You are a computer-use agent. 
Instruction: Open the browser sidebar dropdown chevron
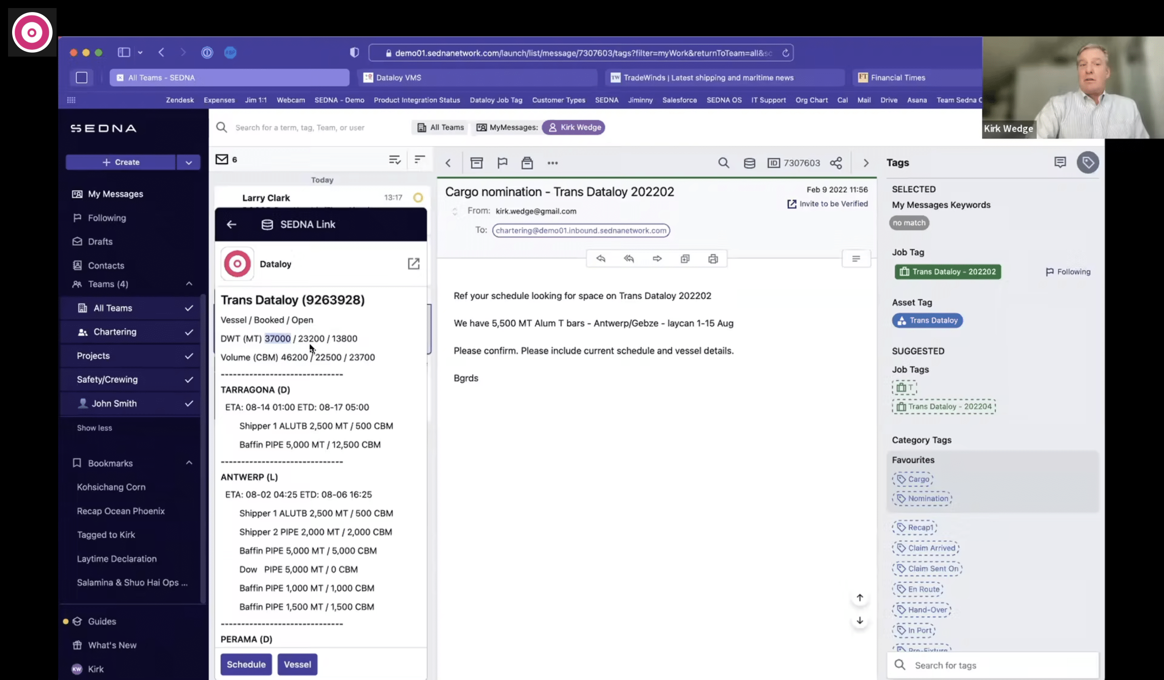[x=140, y=53]
